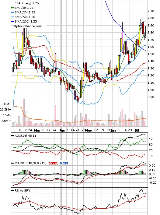160x215 pixels.
Task: Click date label 17 on the time axis
Action: pyautogui.click(x=48, y=130)
